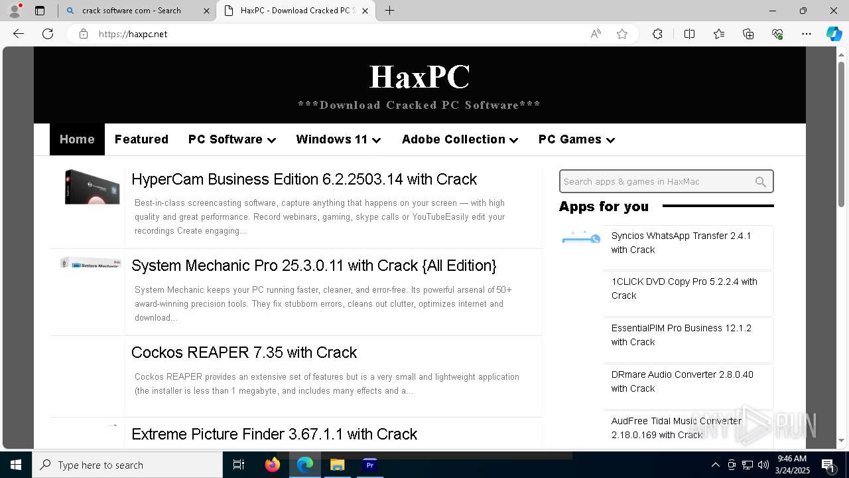Click Syncios WhatsApp Transfer thumbnail
The width and height of the screenshot is (849, 478).
coord(581,238)
